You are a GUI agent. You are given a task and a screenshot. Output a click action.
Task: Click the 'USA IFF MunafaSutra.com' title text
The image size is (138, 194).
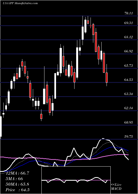coord(20,3)
